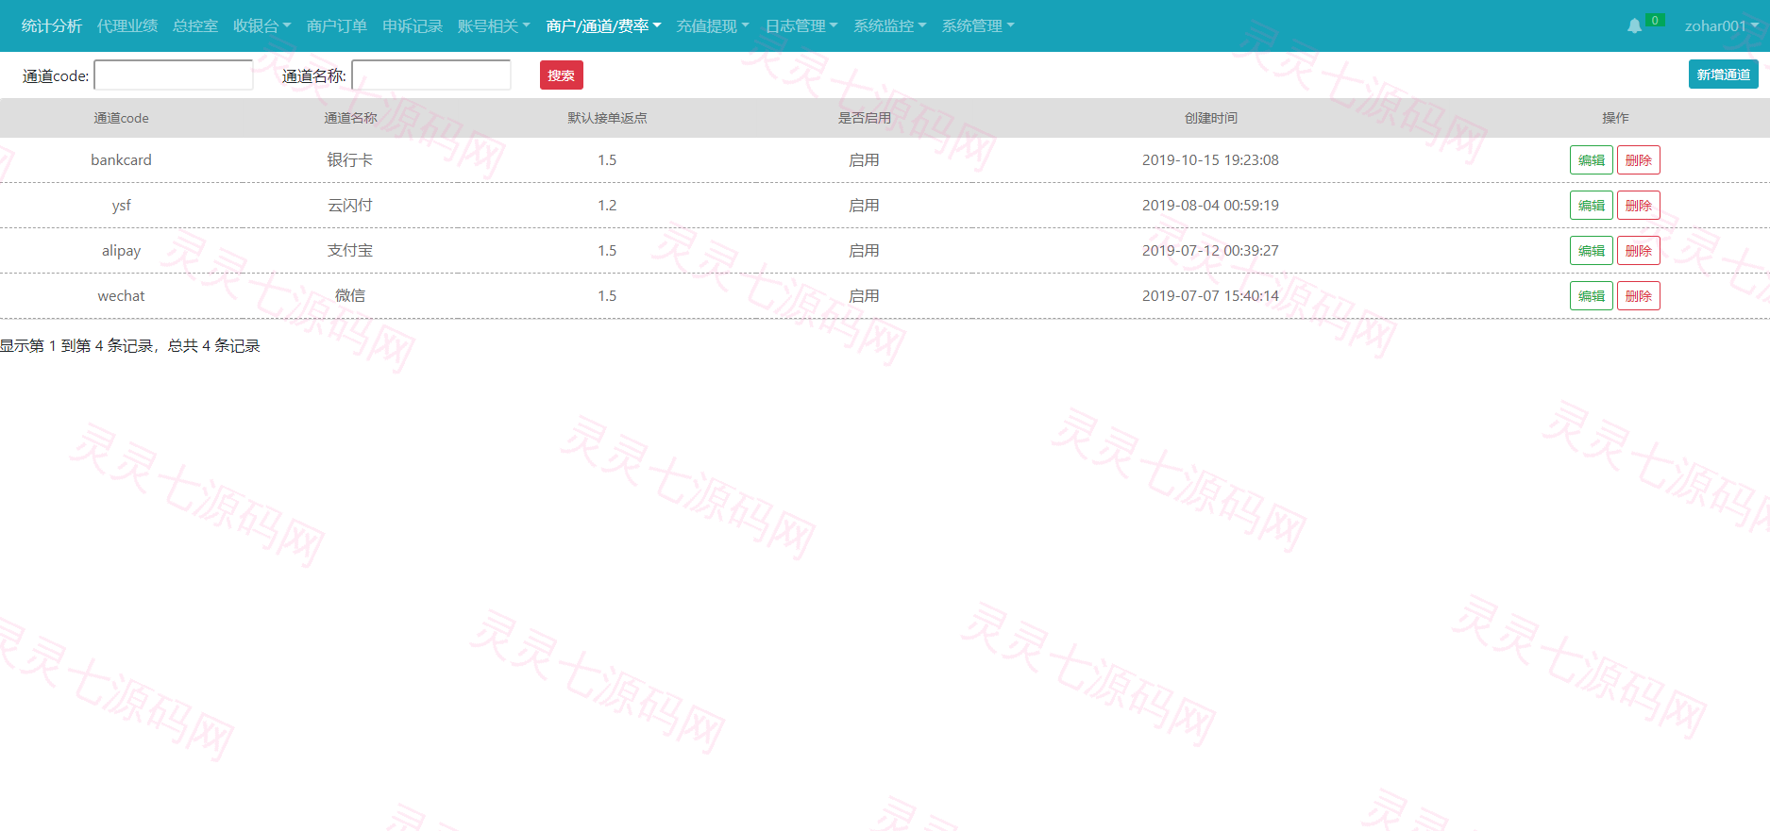Click the notification count badge
Screen dimensions: 1770x831
pos(1655,20)
